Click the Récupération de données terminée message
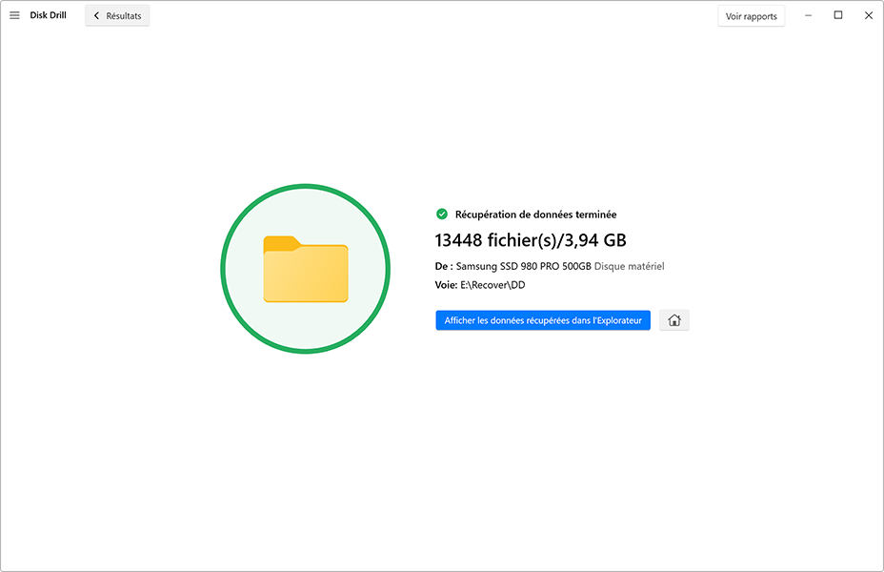884x572 pixels. coord(535,214)
